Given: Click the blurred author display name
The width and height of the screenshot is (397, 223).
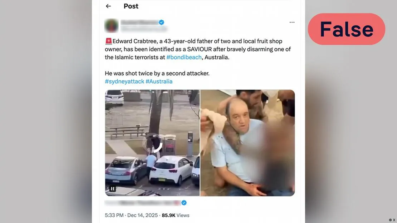Looking at the screenshot, I should point(139,22).
